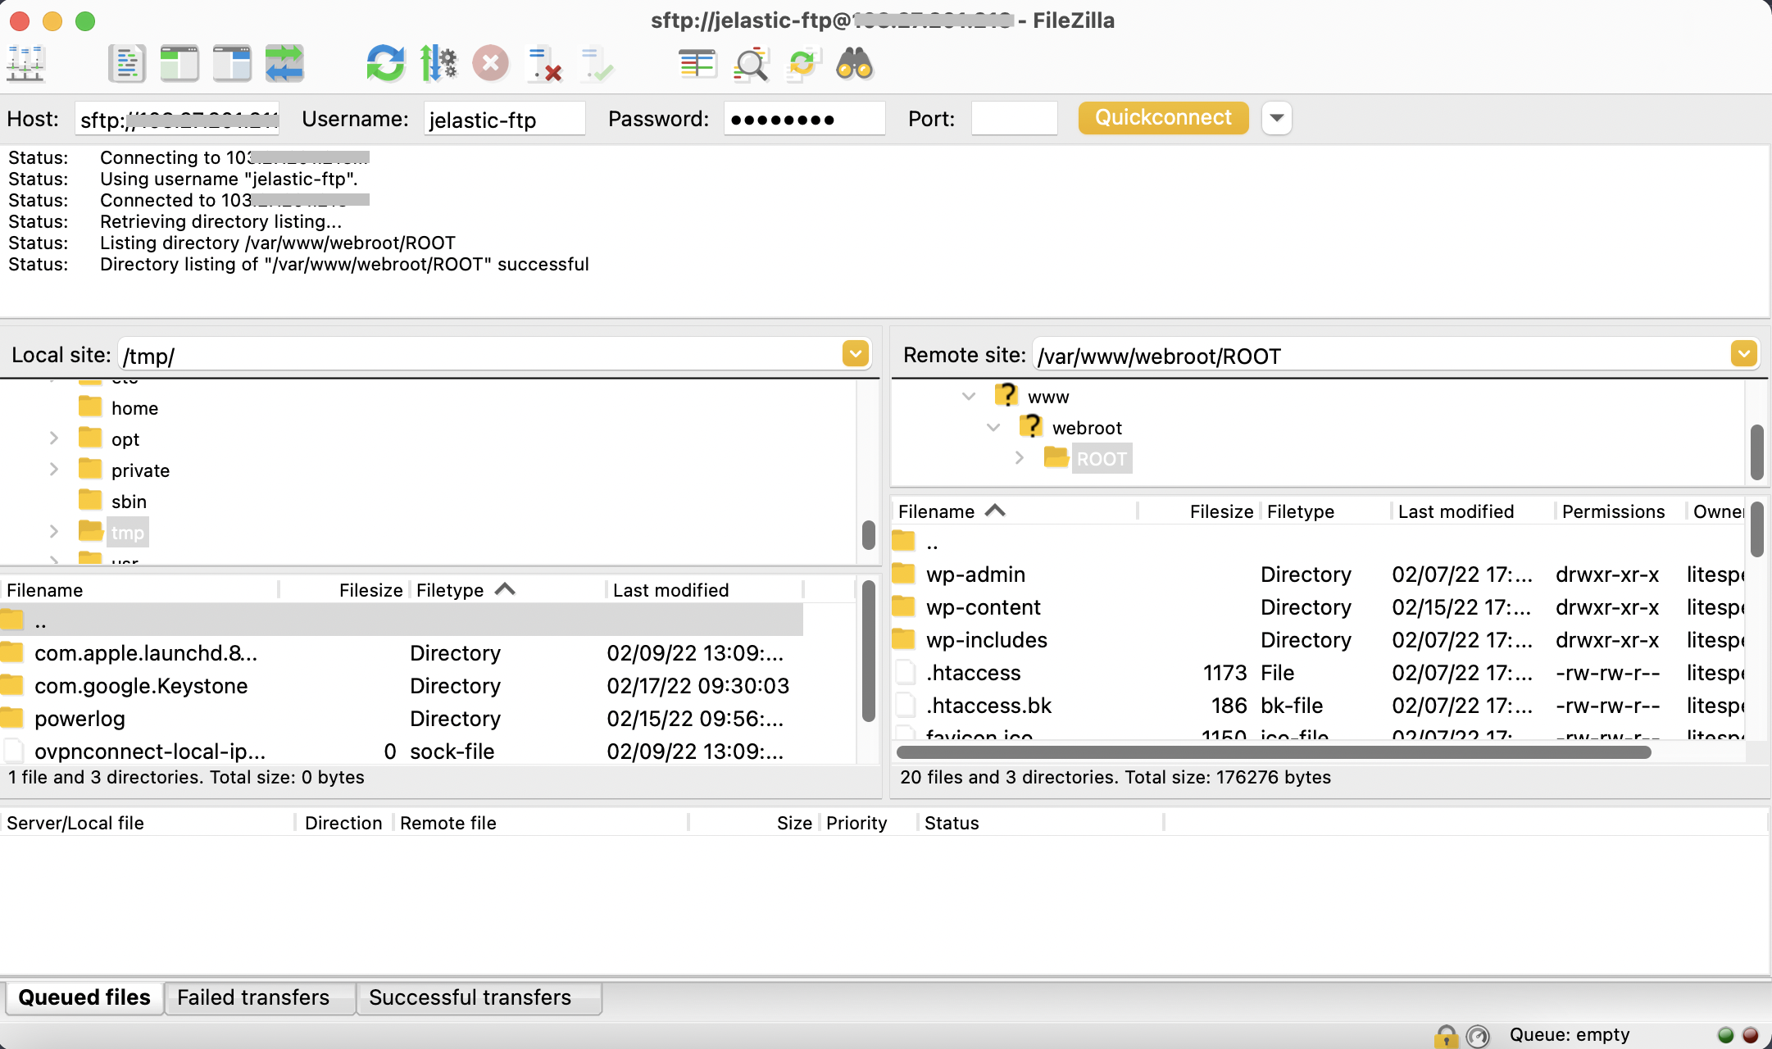The image size is (1772, 1049).
Task: Sort queue by Priority column
Action: pos(867,823)
